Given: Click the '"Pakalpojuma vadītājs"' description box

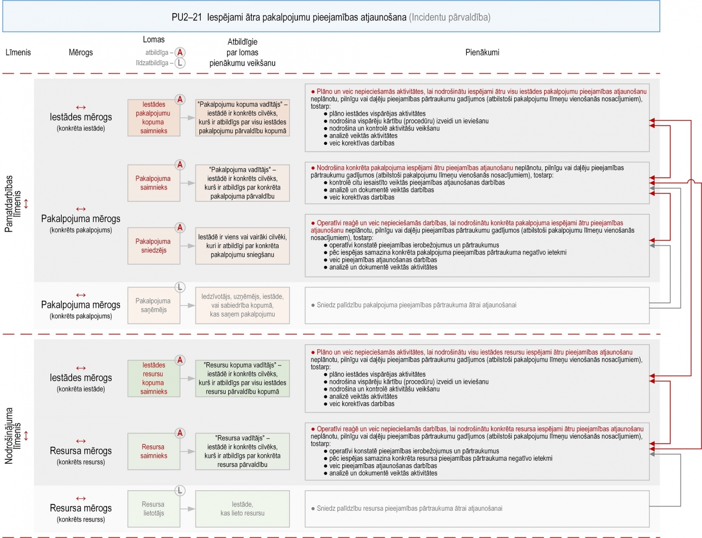Looking at the screenshot, I should click(x=243, y=183).
